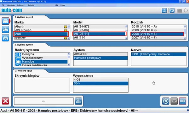Select year 2008 (VIN 10 = 8)
This screenshot has height=113, width=189.
157,34
